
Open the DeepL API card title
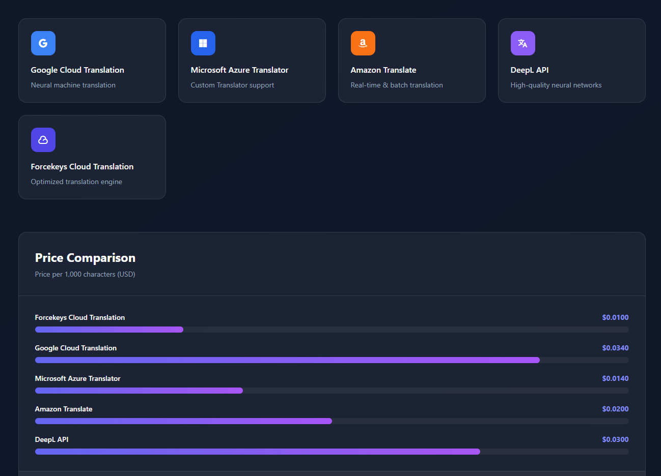point(530,70)
